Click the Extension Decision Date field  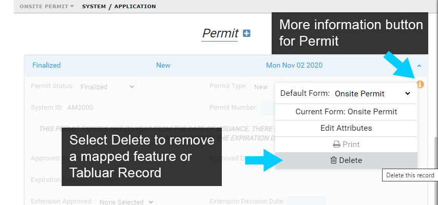coord(306,201)
